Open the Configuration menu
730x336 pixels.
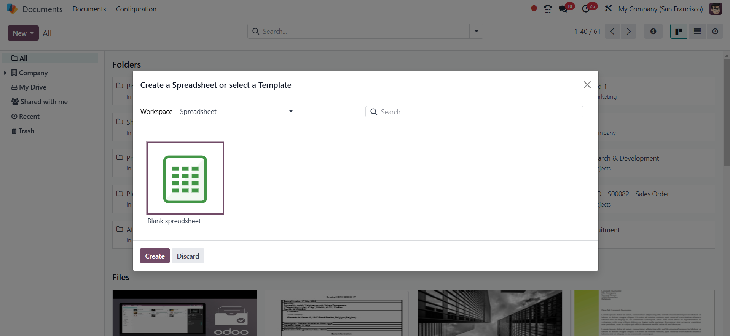(136, 9)
